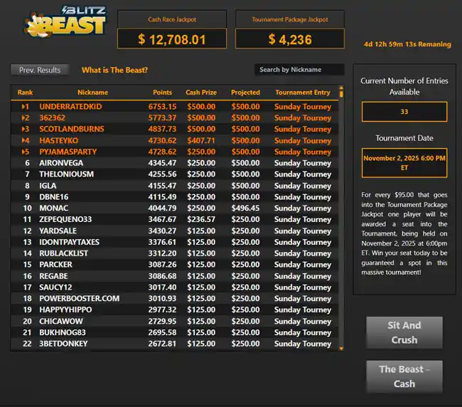
Task: Click the leaderboard scroll-up arrow
Action: (340, 92)
